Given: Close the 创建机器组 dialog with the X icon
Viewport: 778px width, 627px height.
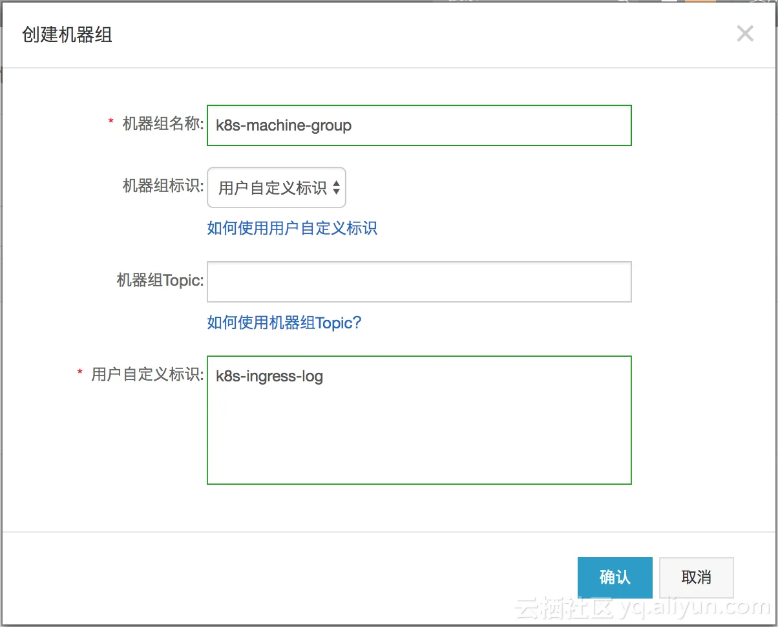Looking at the screenshot, I should (x=745, y=34).
